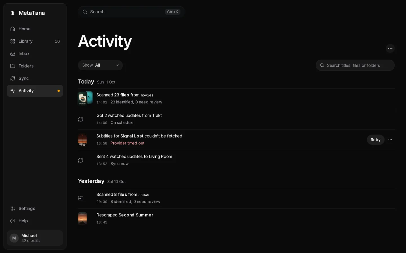The height and width of the screenshot is (253, 406).
Task: Click the Ctrl+K shortcut badge
Action: (x=173, y=12)
